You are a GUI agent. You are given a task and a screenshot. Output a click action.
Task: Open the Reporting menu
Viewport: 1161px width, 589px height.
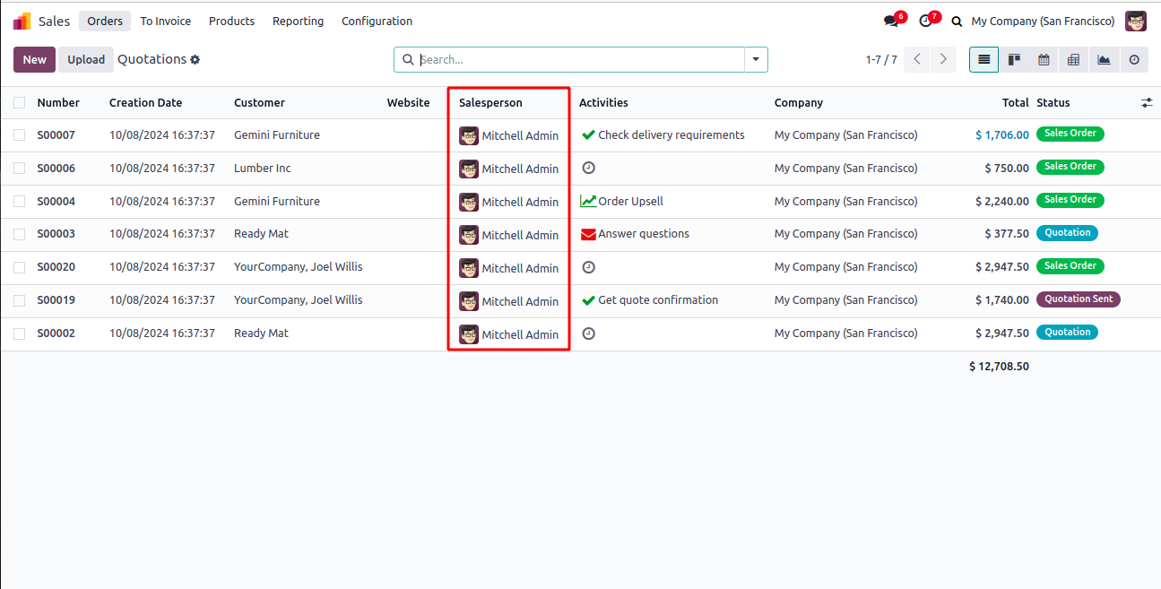[x=298, y=21]
